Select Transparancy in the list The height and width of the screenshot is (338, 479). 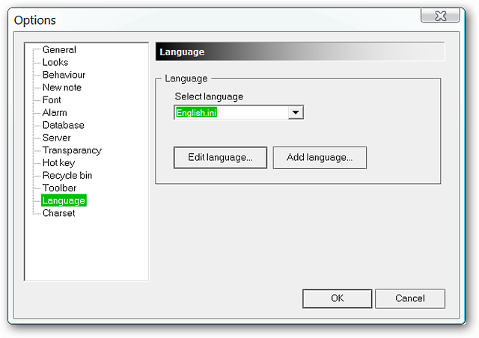(x=72, y=150)
